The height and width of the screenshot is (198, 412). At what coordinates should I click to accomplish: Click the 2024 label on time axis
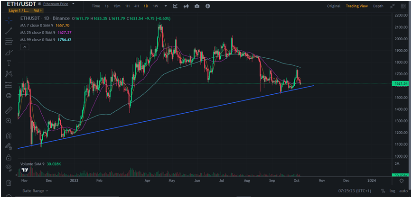pyautogui.click(x=371, y=180)
